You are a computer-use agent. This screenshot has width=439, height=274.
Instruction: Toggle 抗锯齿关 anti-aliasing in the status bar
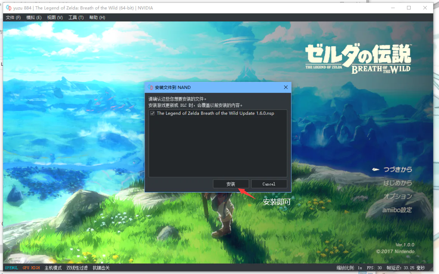[x=101, y=268]
